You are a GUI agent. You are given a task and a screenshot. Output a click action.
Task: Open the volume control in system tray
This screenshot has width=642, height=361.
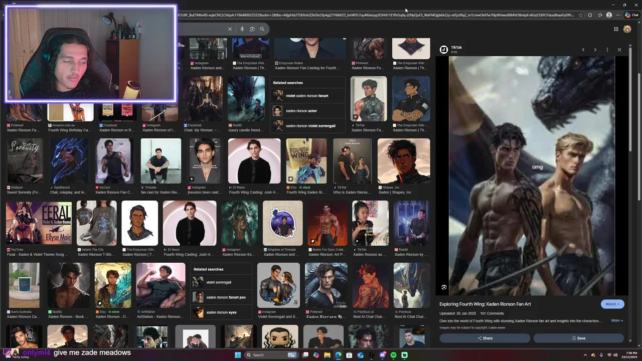615,355
